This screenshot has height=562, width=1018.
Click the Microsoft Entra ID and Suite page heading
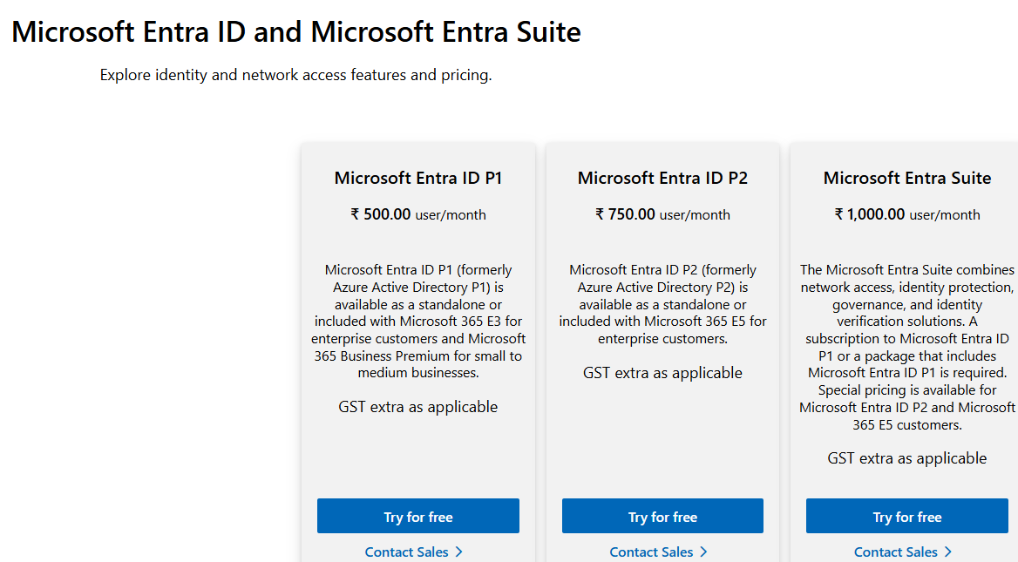click(295, 31)
